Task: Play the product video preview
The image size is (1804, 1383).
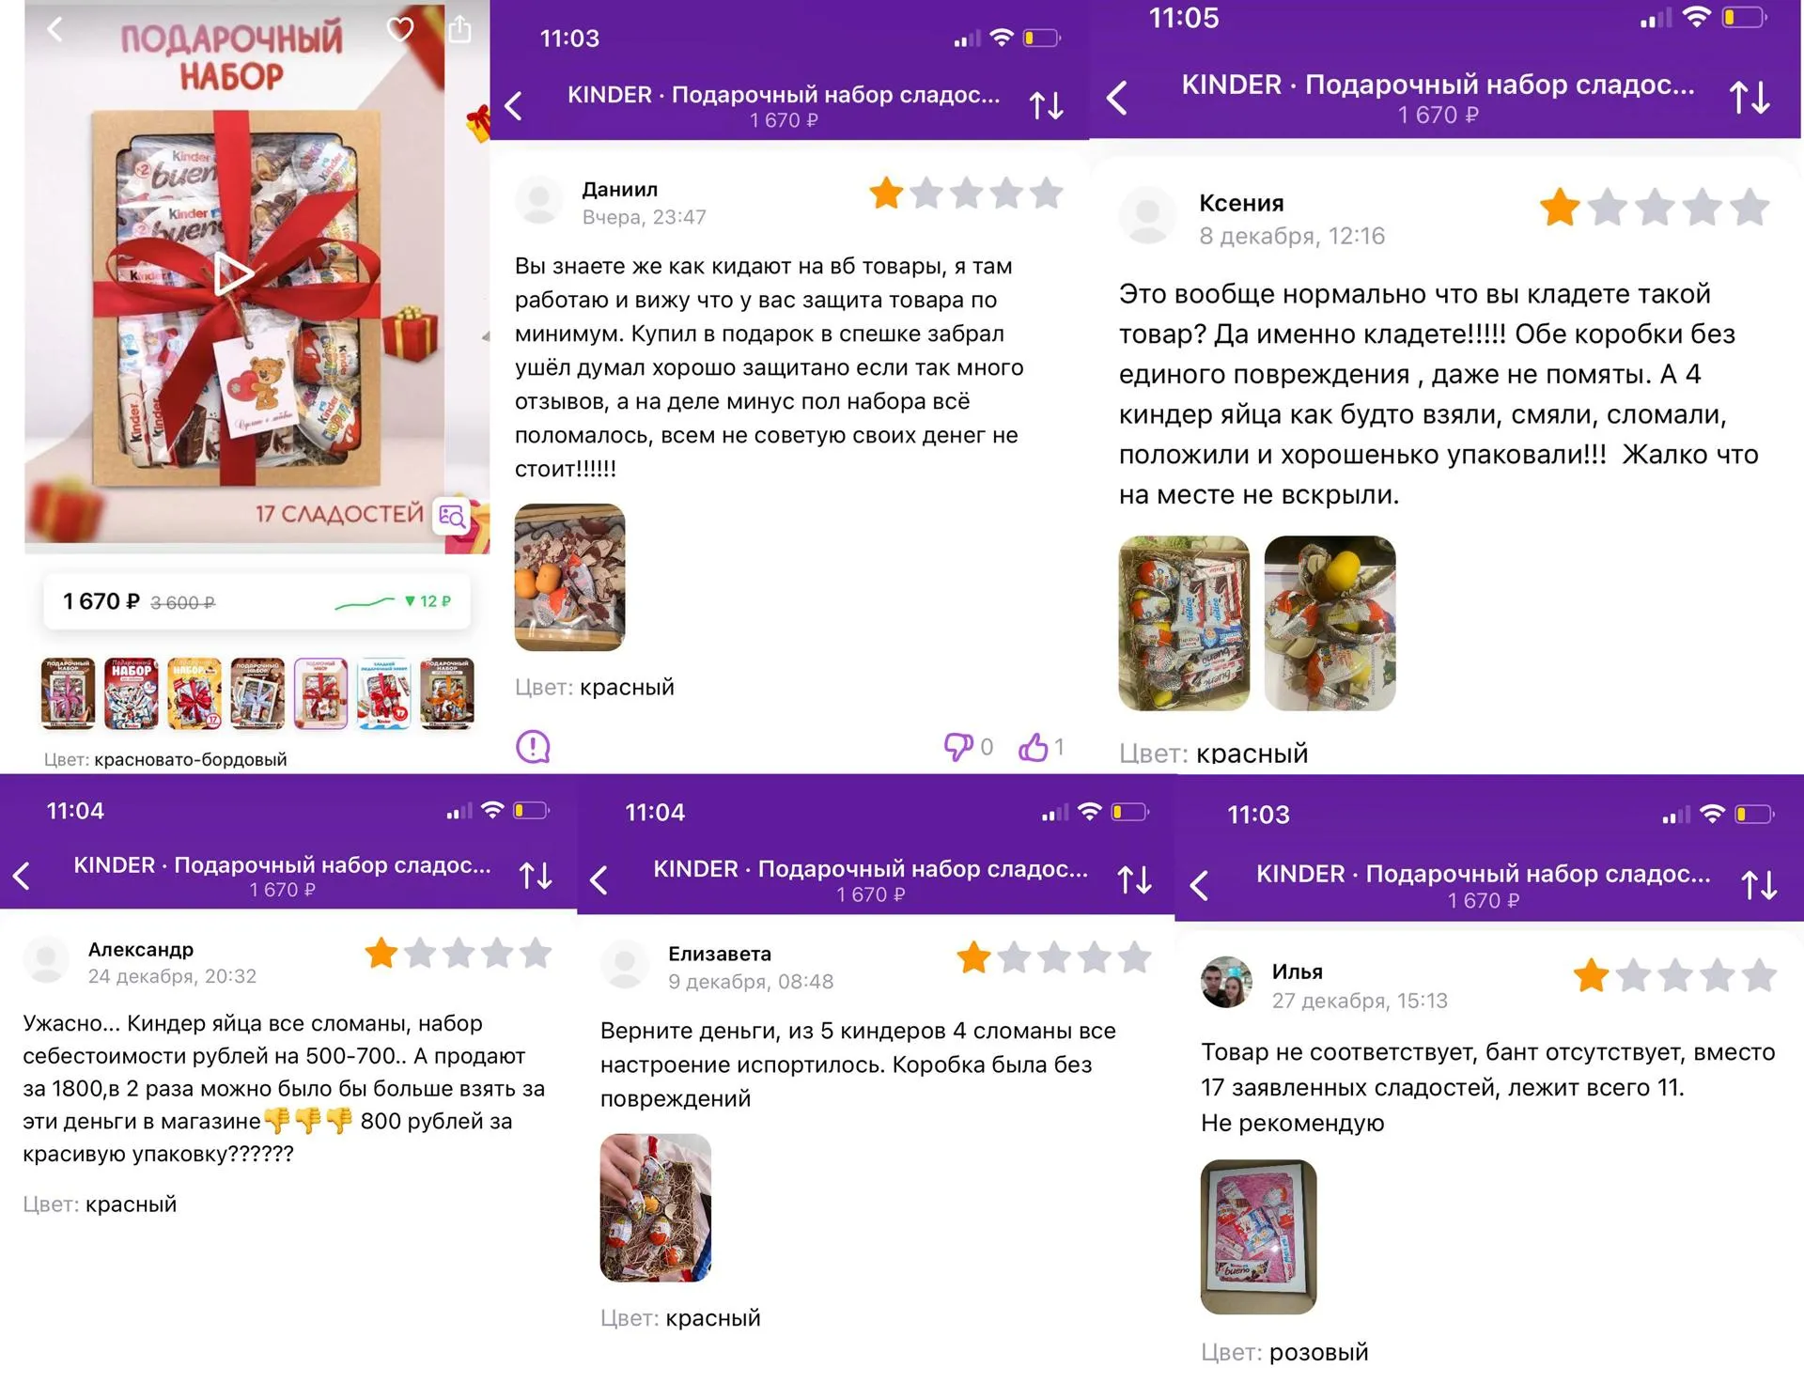Action: click(233, 274)
